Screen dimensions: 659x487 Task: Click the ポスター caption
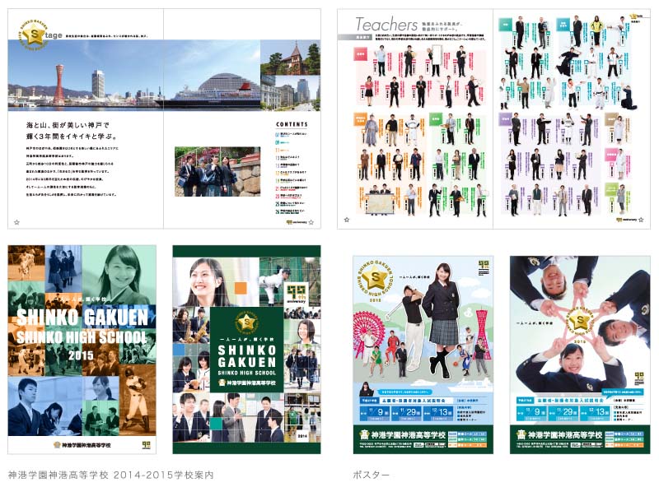click(x=372, y=475)
